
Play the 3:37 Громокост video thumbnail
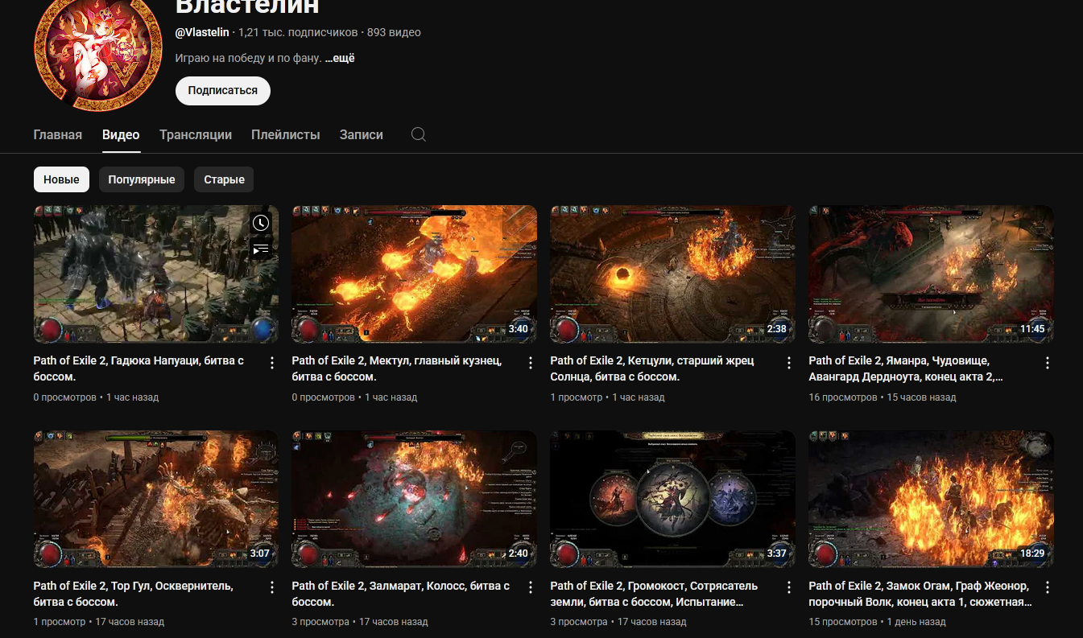[x=673, y=500]
